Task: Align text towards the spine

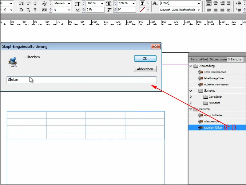Action: (229, 3)
